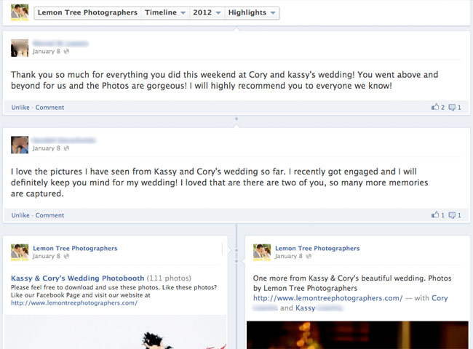
Task: Click the January 8 date on the second post
Action: pos(47,148)
